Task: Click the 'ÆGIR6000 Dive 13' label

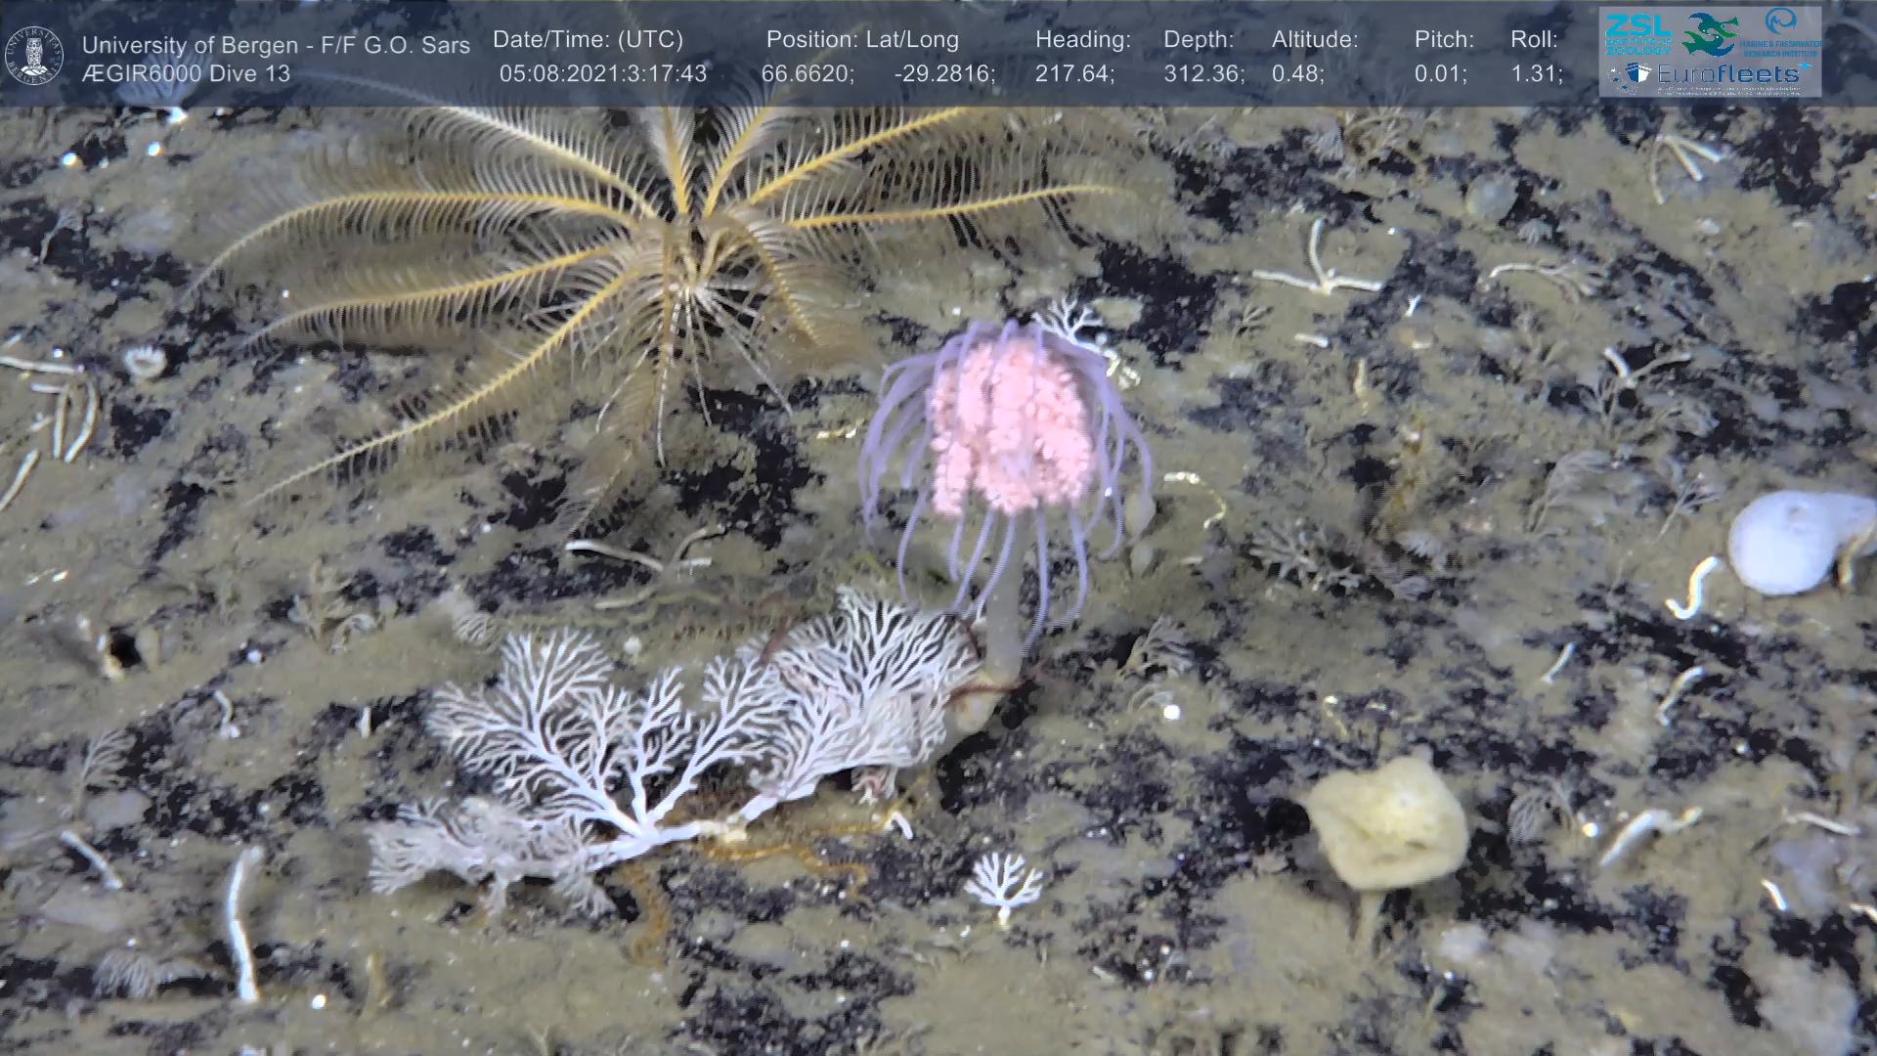Action: pyautogui.click(x=186, y=73)
